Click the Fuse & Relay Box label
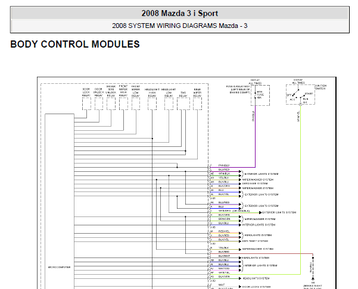Viewport: 358px width, 289px height. pos(238,90)
